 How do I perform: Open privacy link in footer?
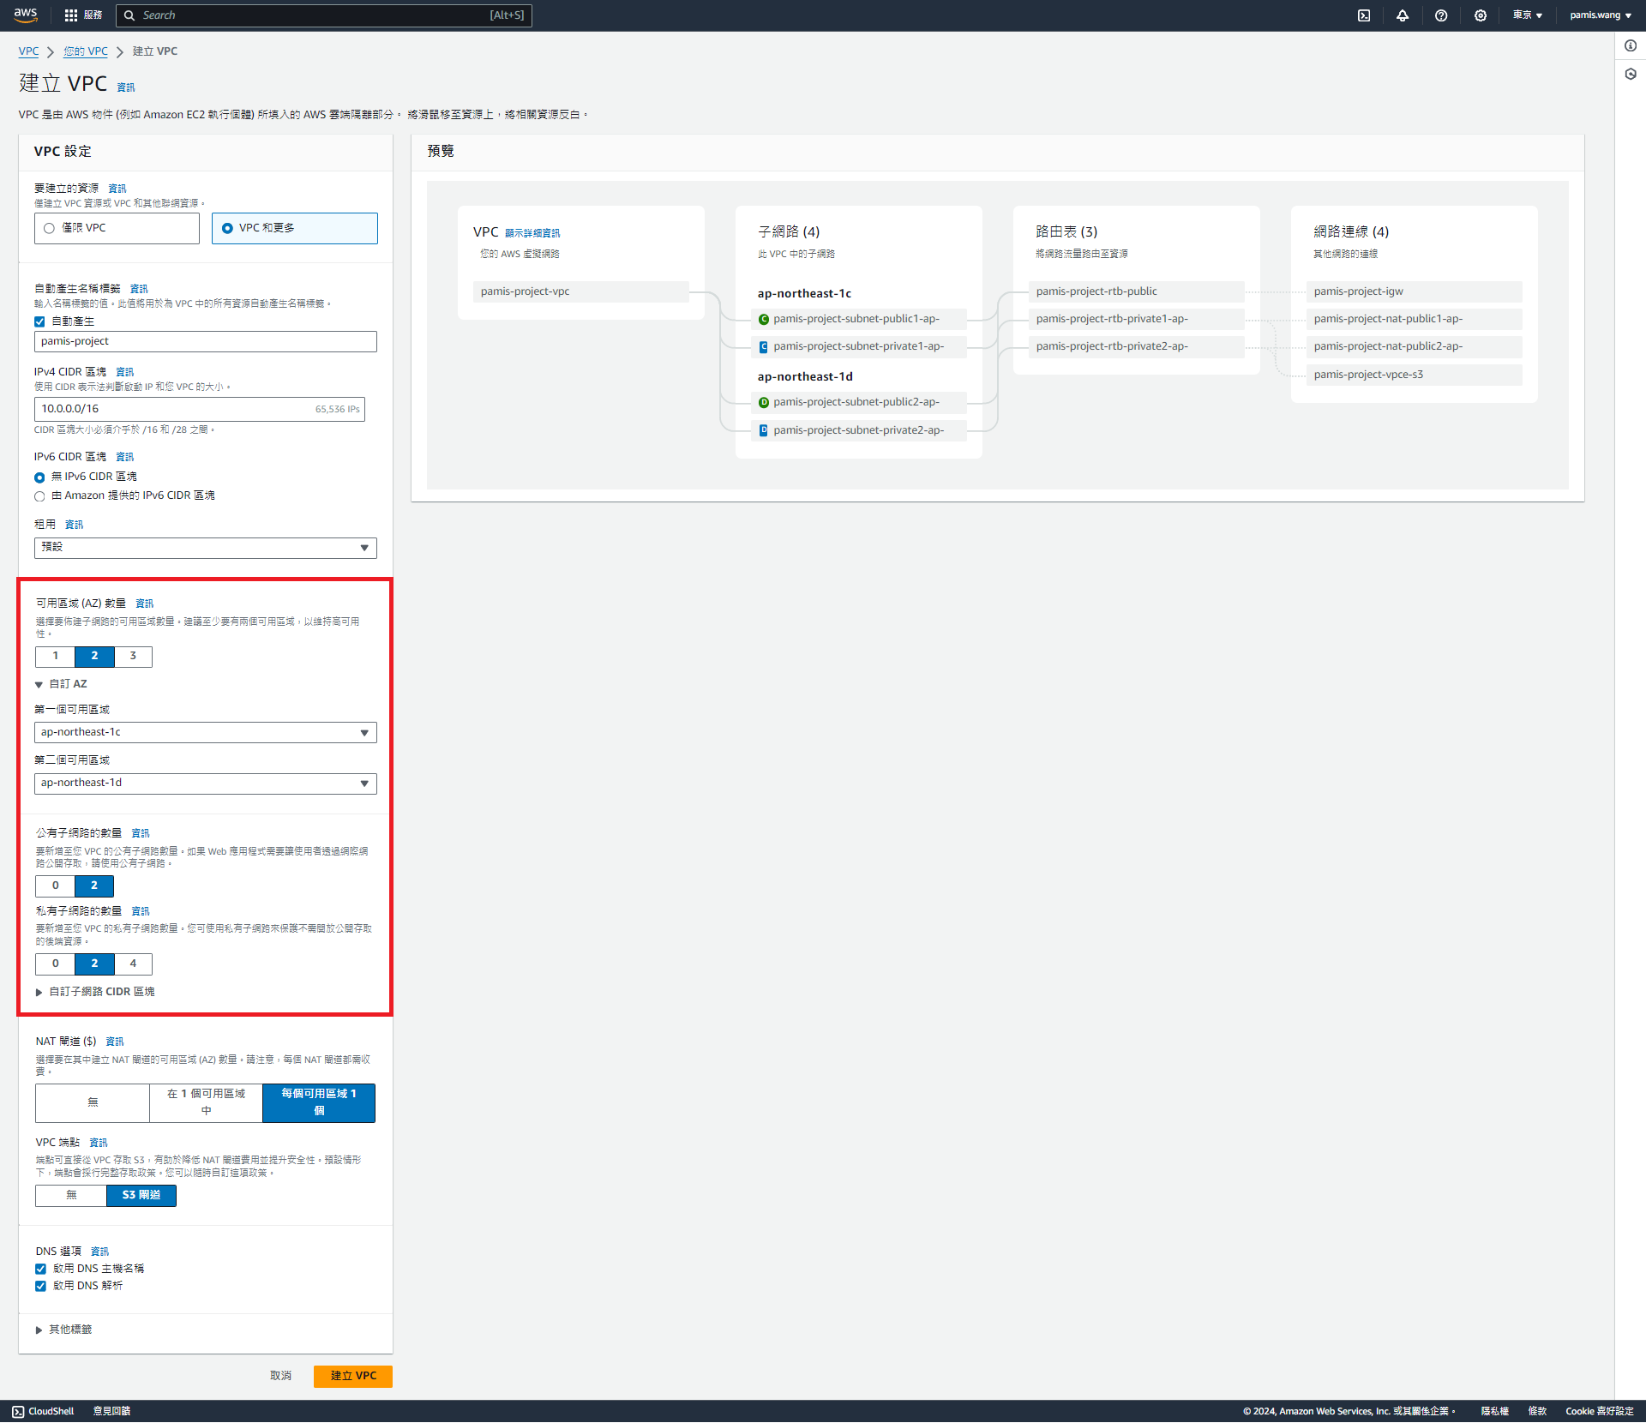[1495, 1412]
